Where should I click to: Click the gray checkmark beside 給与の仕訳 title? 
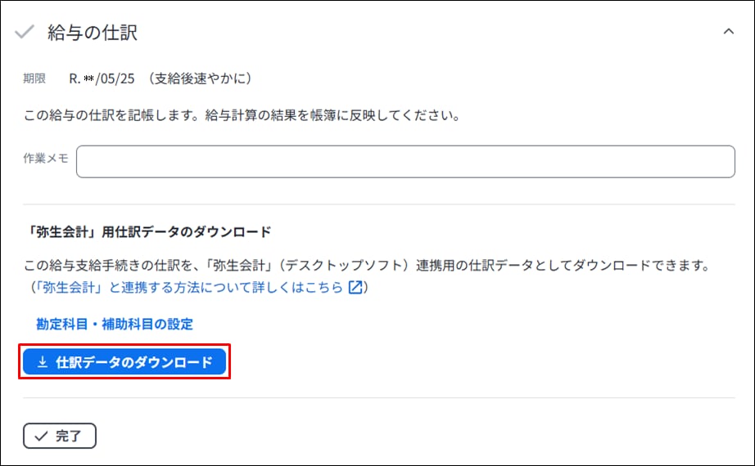tap(24, 32)
